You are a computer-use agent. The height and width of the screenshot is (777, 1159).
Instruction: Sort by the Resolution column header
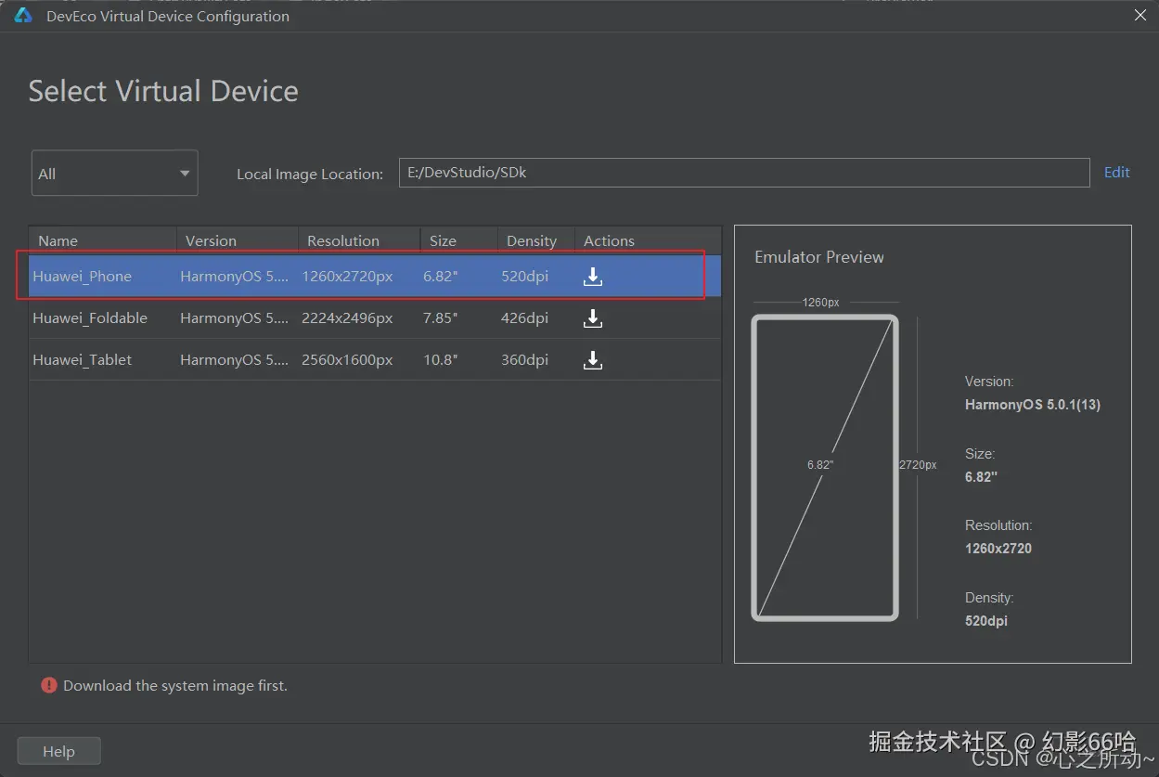click(359, 240)
